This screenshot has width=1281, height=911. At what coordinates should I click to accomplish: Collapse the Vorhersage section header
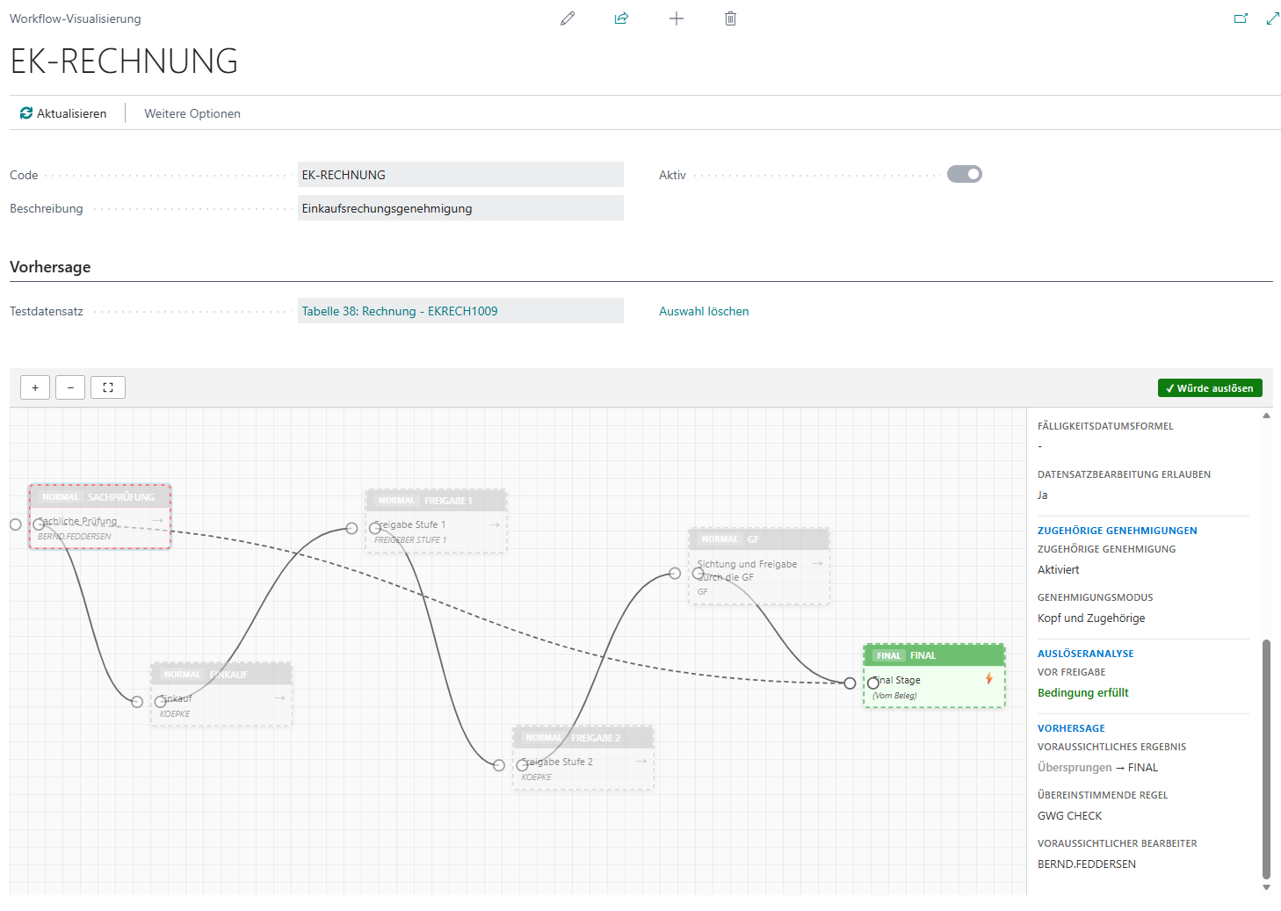coord(50,267)
